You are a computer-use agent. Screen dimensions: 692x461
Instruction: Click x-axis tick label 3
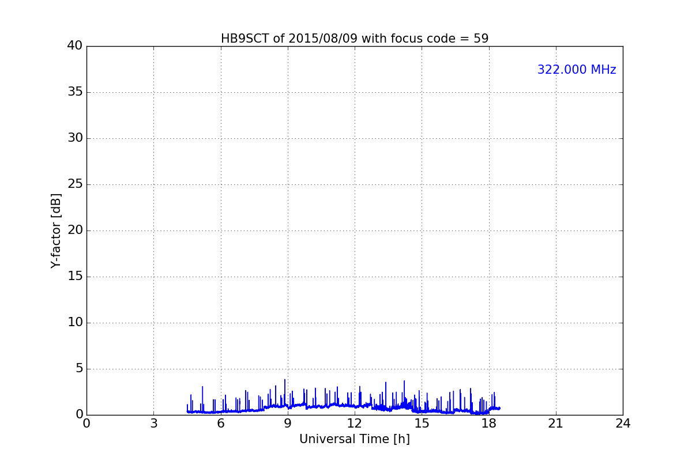pyautogui.click(x=153, y=424)
